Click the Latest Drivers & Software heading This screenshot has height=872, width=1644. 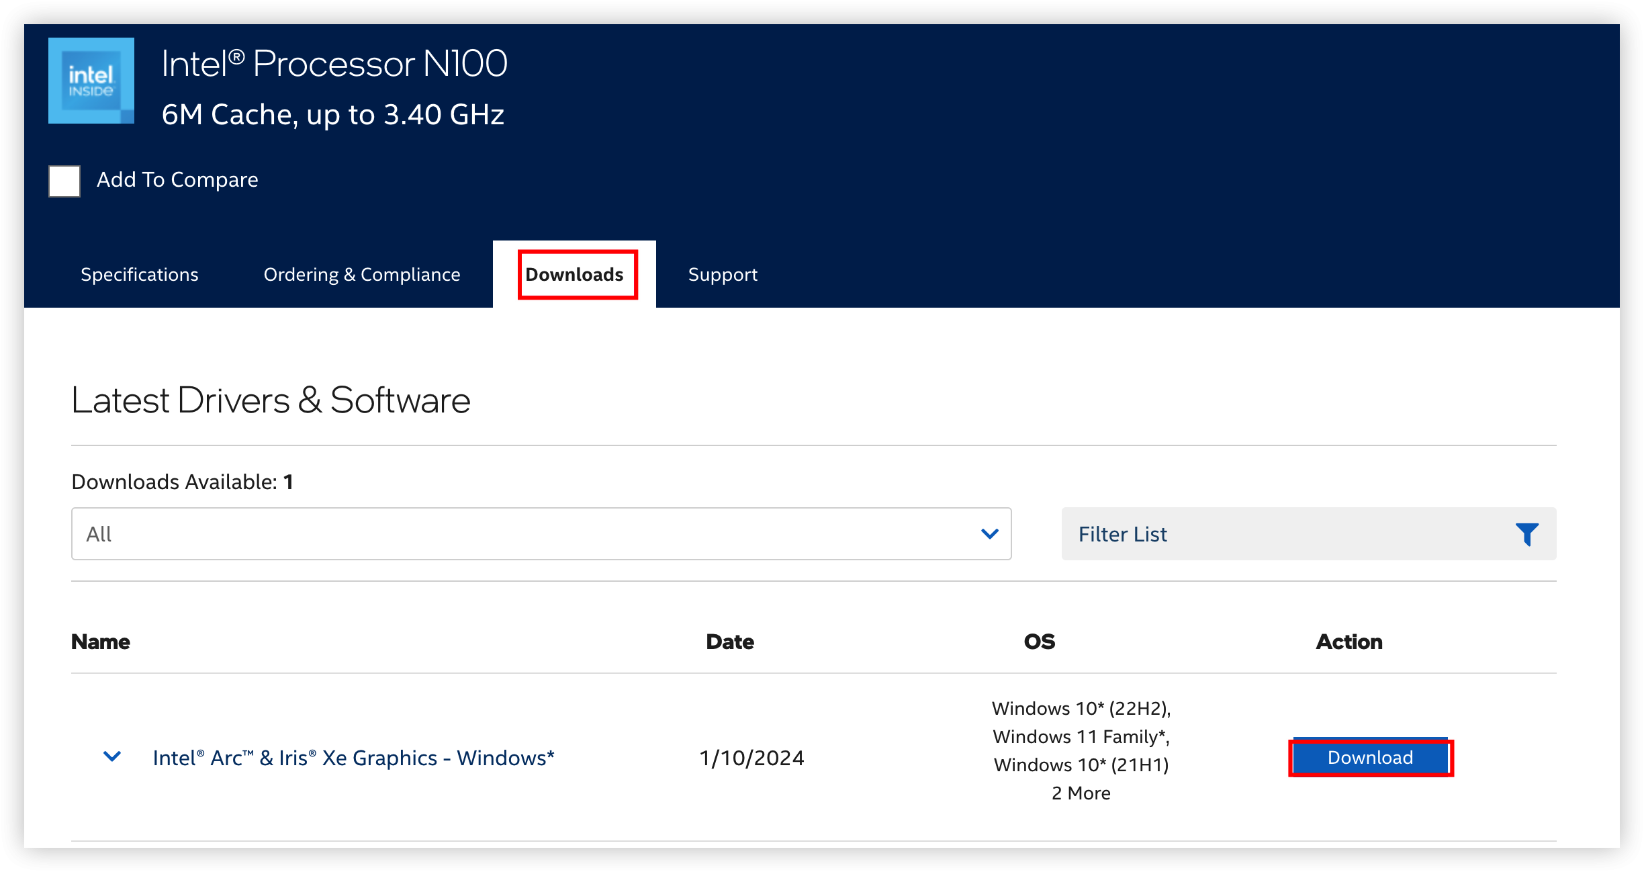(x=271, y=400)
